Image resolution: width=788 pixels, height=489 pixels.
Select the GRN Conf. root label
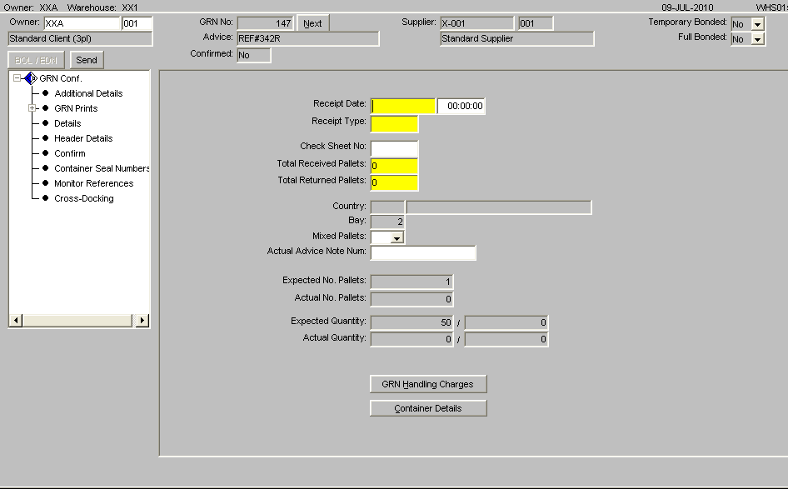point(61,78)
